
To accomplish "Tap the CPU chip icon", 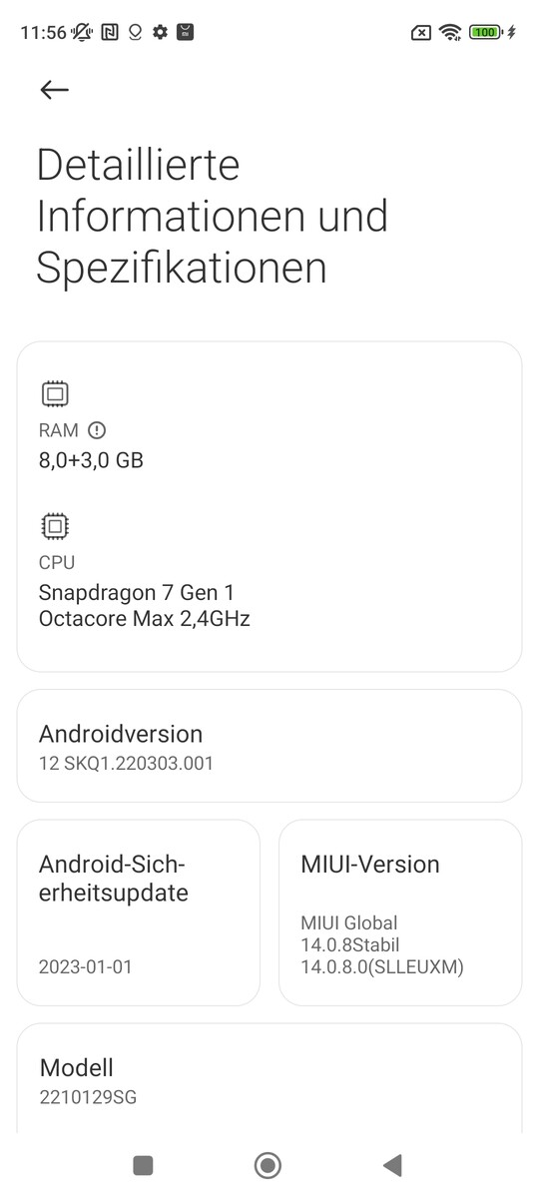I will 55,525.
